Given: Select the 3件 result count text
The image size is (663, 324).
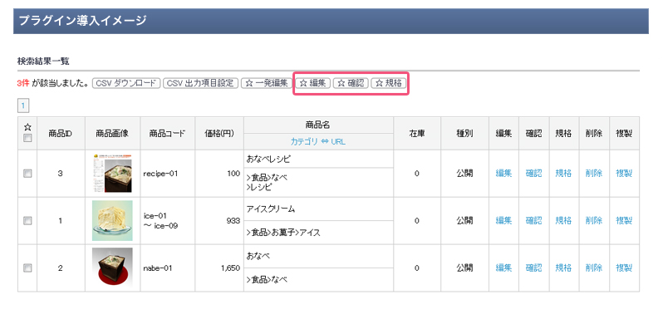Looking at the screenshot, I should pos(23,83).
